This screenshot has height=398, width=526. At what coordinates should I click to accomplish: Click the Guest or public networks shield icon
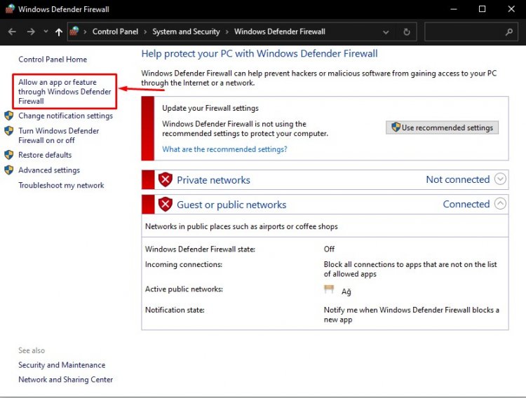166,205
